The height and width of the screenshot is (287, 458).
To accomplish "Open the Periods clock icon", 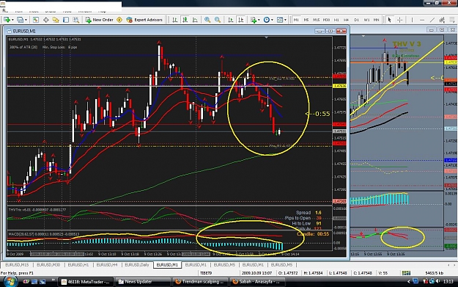I will pos(267,20).
